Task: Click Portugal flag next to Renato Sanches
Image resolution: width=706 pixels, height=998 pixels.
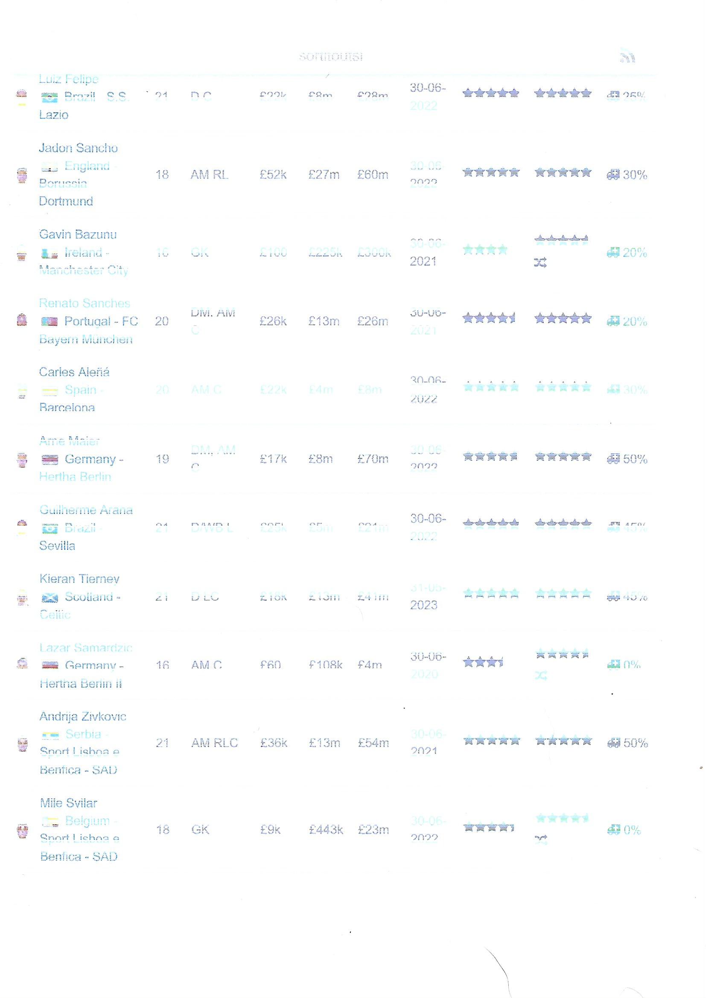Action: coord(50,322)
